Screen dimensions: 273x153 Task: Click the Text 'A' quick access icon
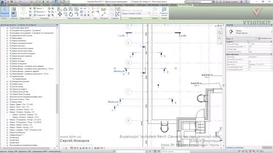click(43, 2)
